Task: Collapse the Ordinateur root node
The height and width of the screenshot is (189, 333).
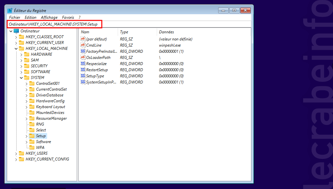Action: pyautogui.click(x=11, y=31)
